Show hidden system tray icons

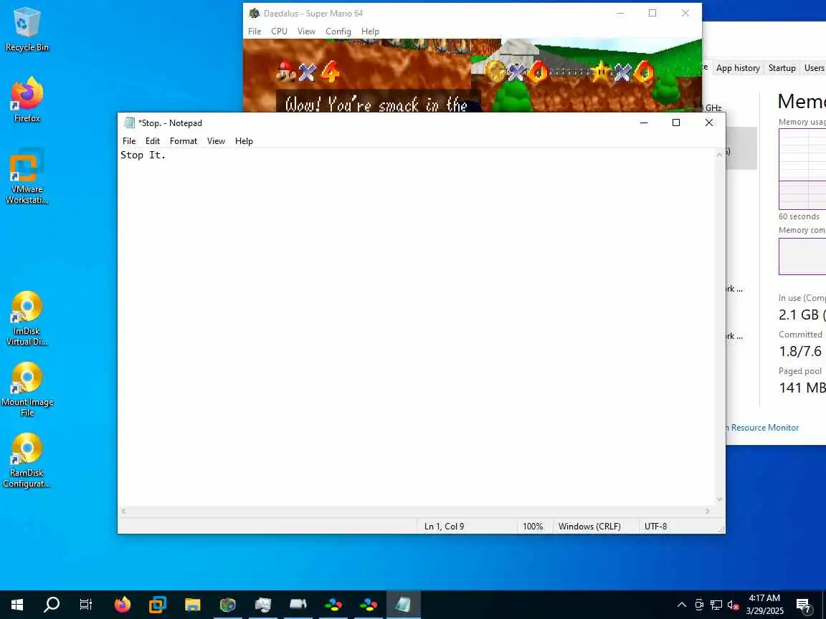point(682,605)
